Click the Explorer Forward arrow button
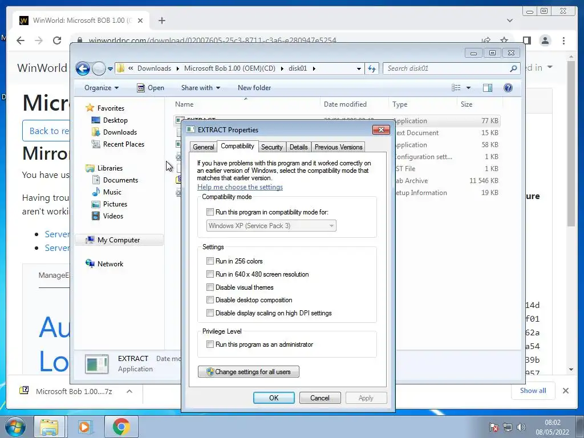 (99, 68)
